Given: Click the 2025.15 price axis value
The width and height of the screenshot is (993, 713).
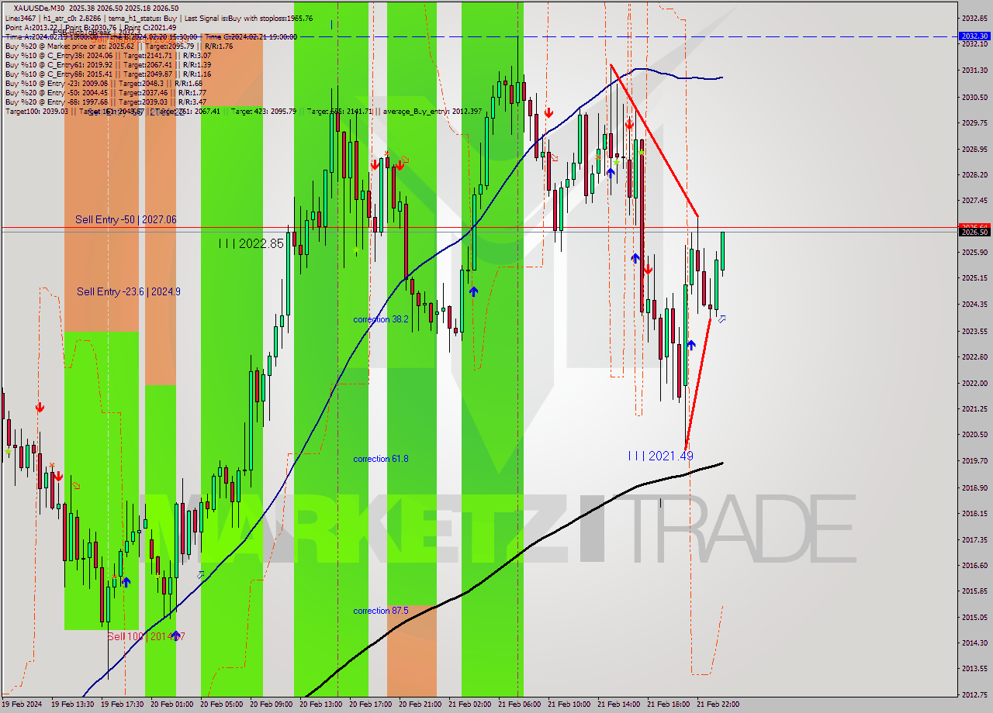Looking at the screenshot, I should click(974, 278).
